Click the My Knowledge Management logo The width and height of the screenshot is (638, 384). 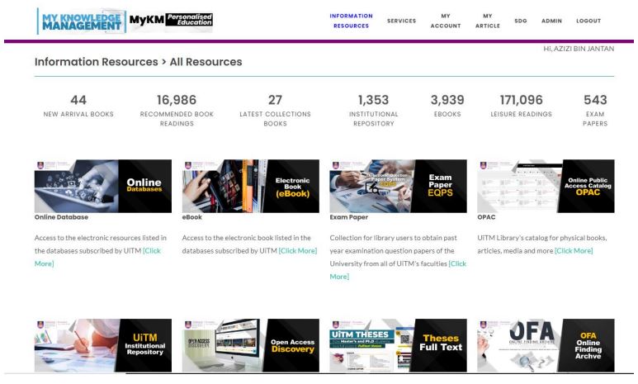click(81, 21)
